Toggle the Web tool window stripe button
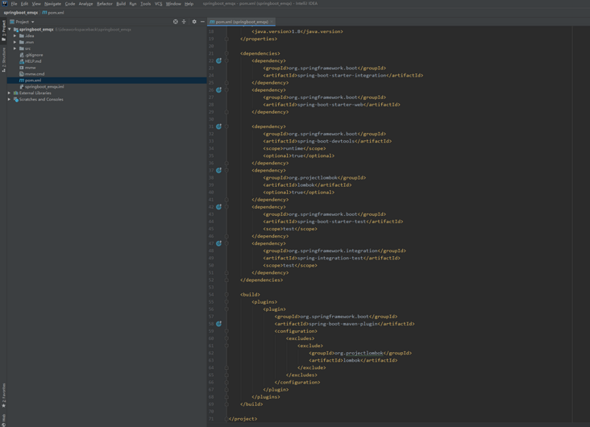This screenshot has width=590, height=427. click(3, 419)
